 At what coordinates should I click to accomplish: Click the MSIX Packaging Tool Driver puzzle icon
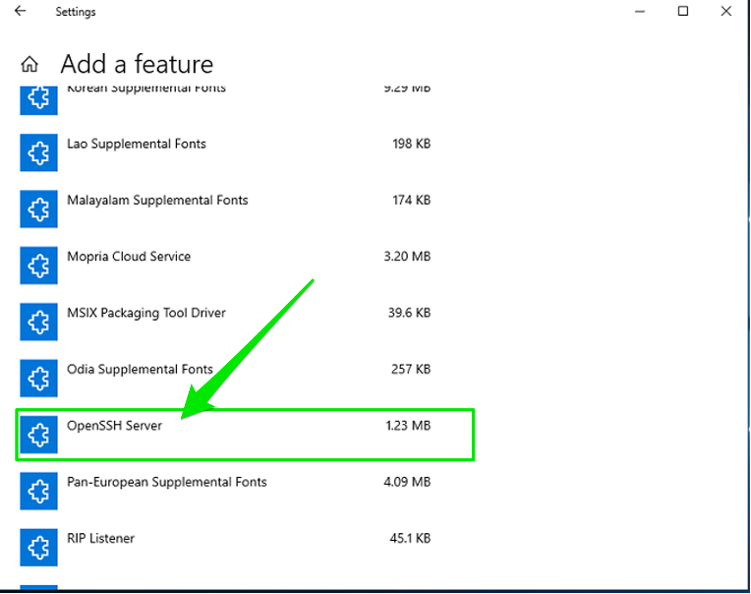[x=38, y=322]
